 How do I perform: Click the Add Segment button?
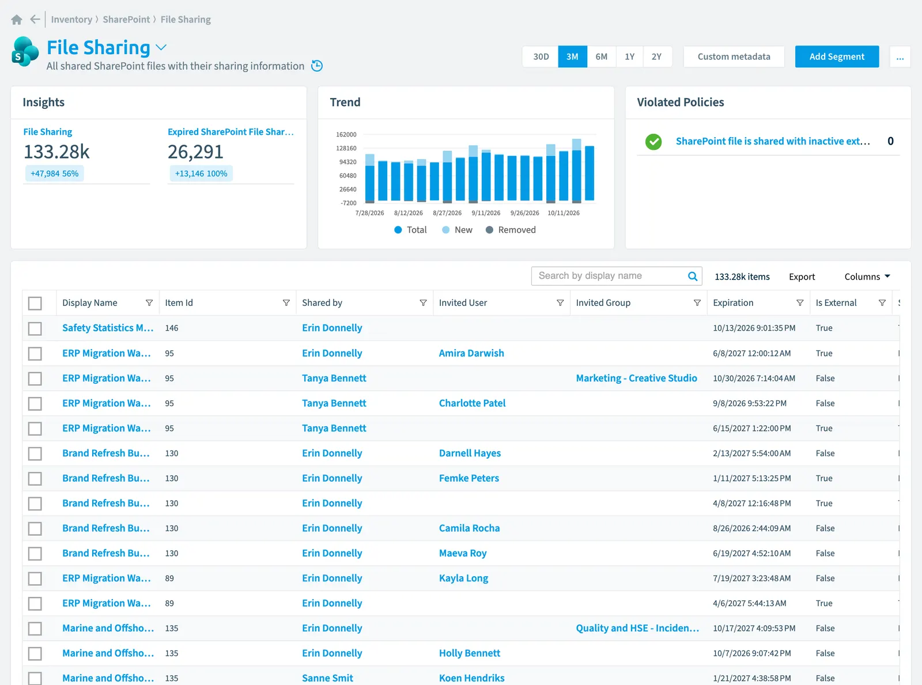837,57
